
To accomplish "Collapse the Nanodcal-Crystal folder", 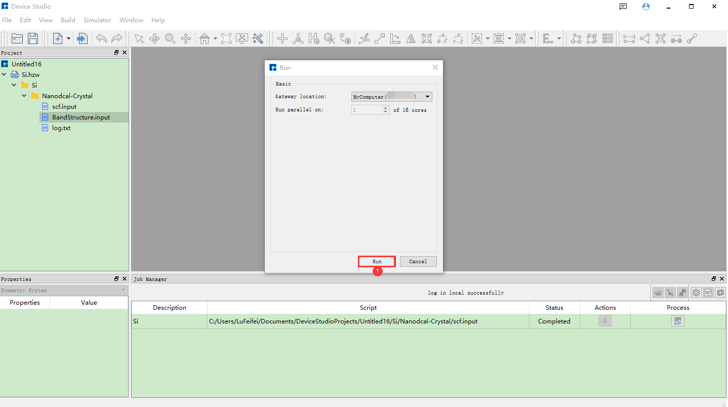I will 24,96.
